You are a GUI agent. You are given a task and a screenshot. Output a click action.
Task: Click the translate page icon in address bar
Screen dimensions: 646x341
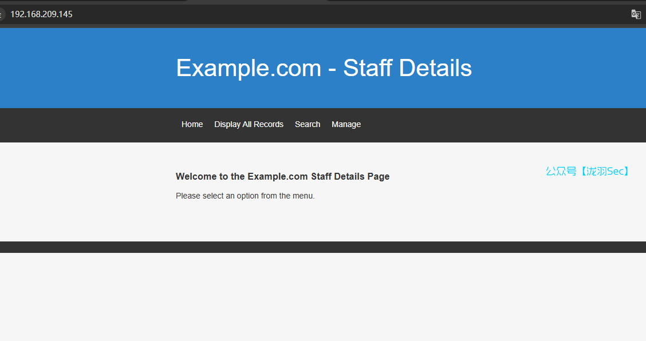tap(636, 14)
